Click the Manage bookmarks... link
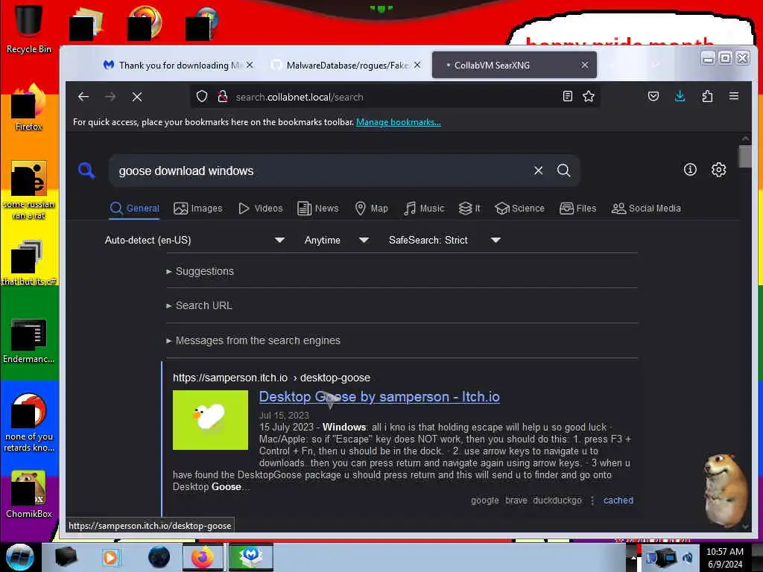The width and height of the screenshot is (763, 572). click(399, 122)
